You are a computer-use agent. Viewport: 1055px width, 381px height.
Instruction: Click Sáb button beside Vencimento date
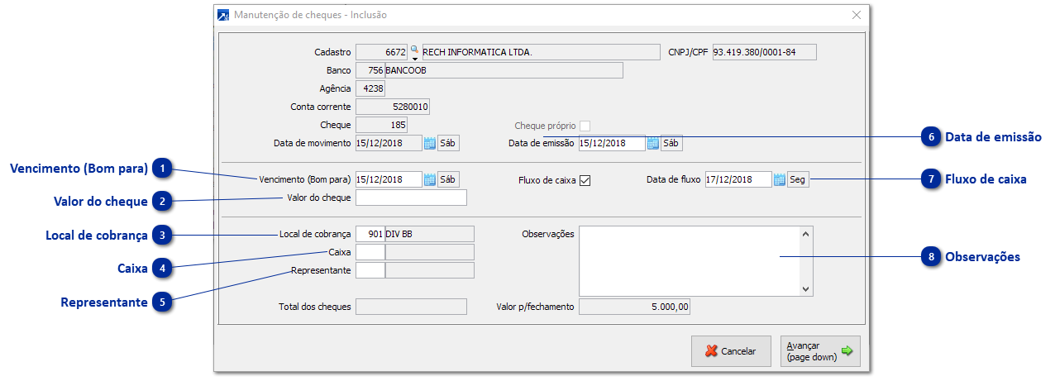point(448,179)
